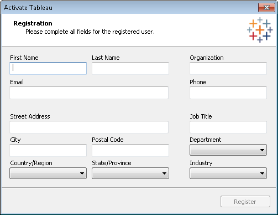Select the Last Name text box
Viewport: 278px width, 215px height.
130,68
